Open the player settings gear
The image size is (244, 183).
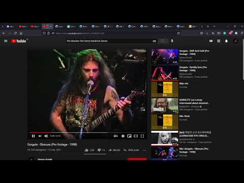[123, 136]
